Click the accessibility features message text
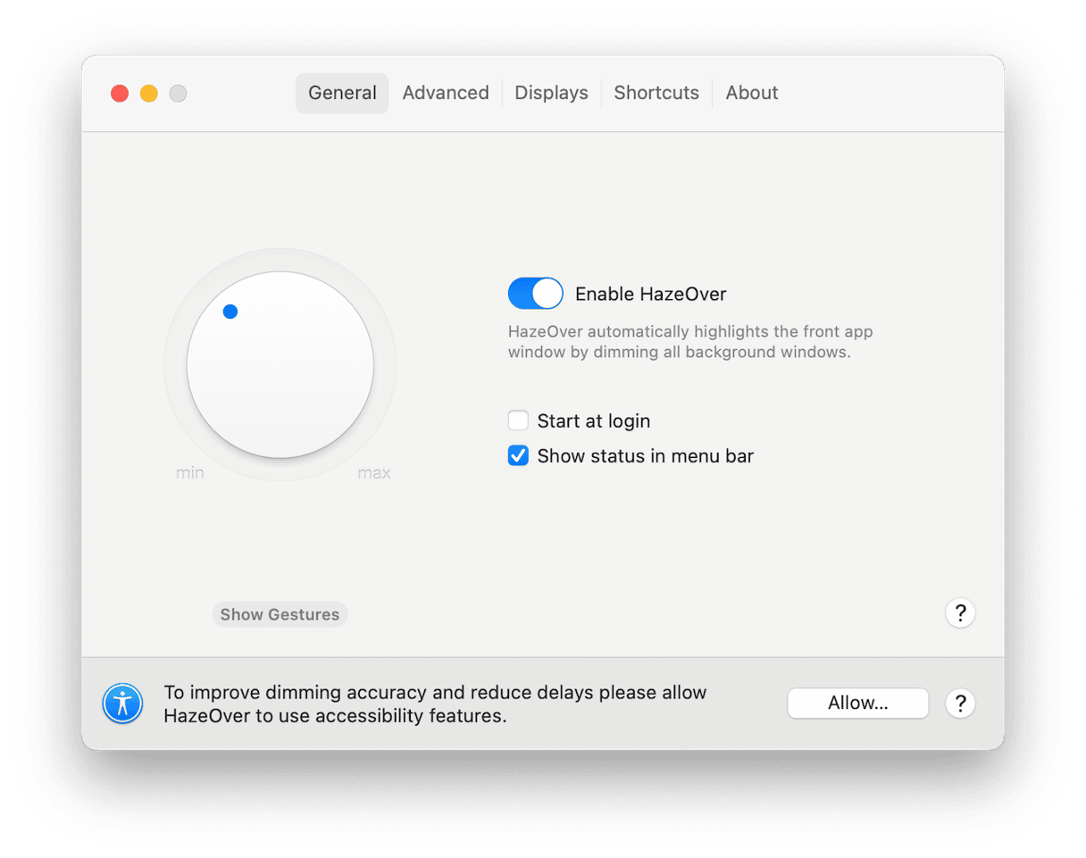Image resolution: width=1086 pixels, height=858 pixels. pyautogui.click(x=435, y=704)
